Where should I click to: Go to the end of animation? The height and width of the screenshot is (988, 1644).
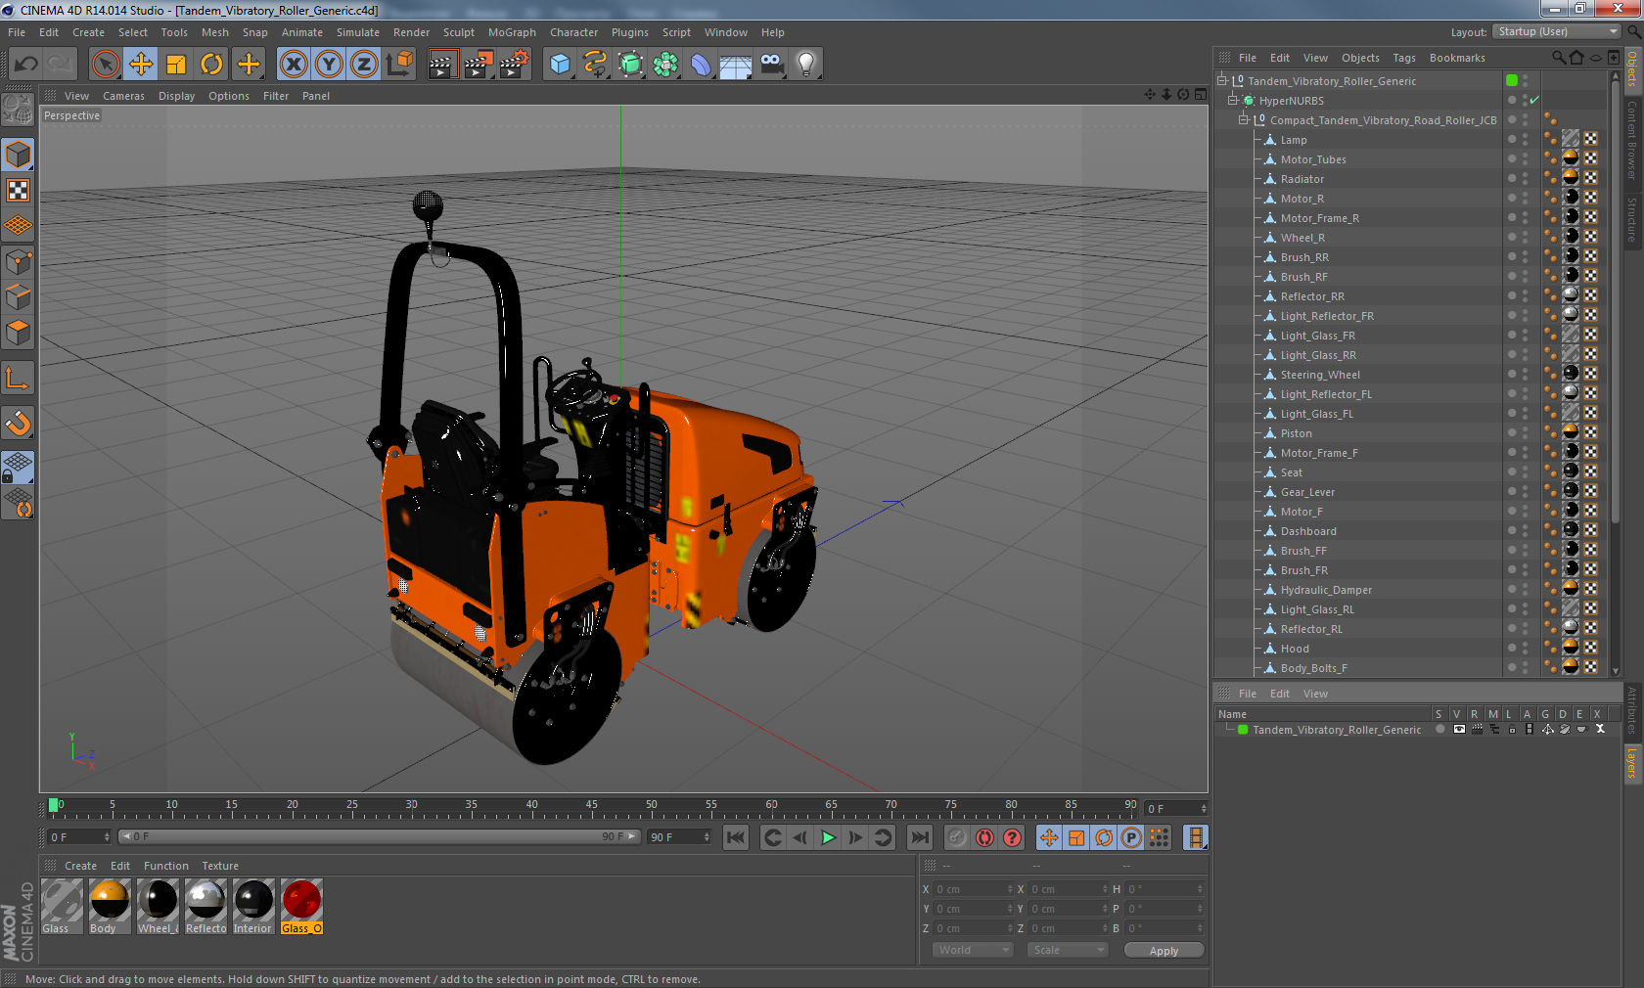tap(920, 837)
